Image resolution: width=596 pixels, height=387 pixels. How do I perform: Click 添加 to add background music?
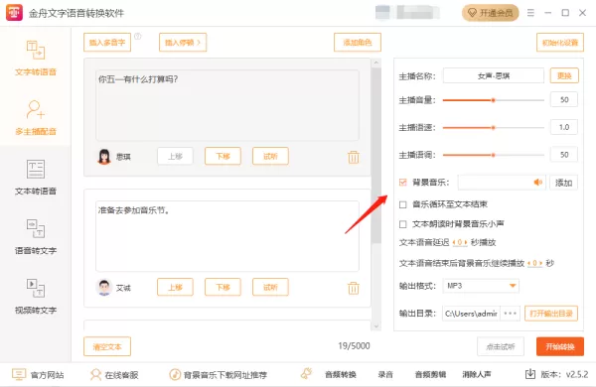click(563, 183)
